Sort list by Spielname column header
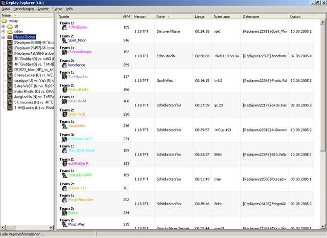Screen dimensions: 327x238 point(226,16)
